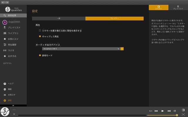Click the refresh icon next to the audio device dropdown

coord(122,49)
